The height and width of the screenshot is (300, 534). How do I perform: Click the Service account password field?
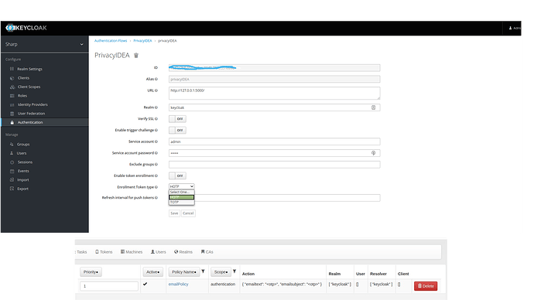coord(274,153)
